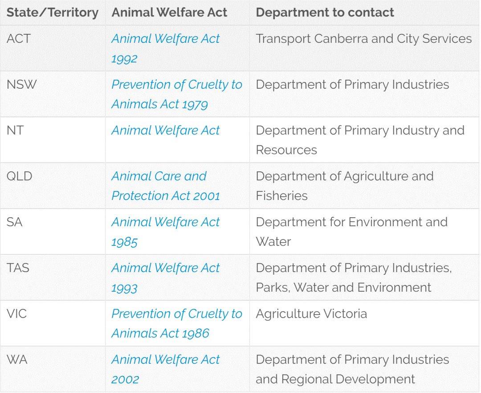Click the TAS state cell

(x=18, y=268)
